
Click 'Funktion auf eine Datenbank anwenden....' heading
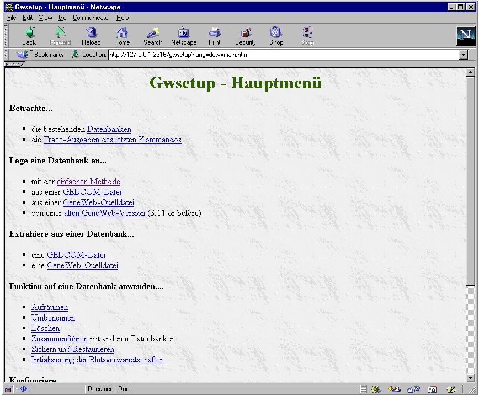[87, 286]
